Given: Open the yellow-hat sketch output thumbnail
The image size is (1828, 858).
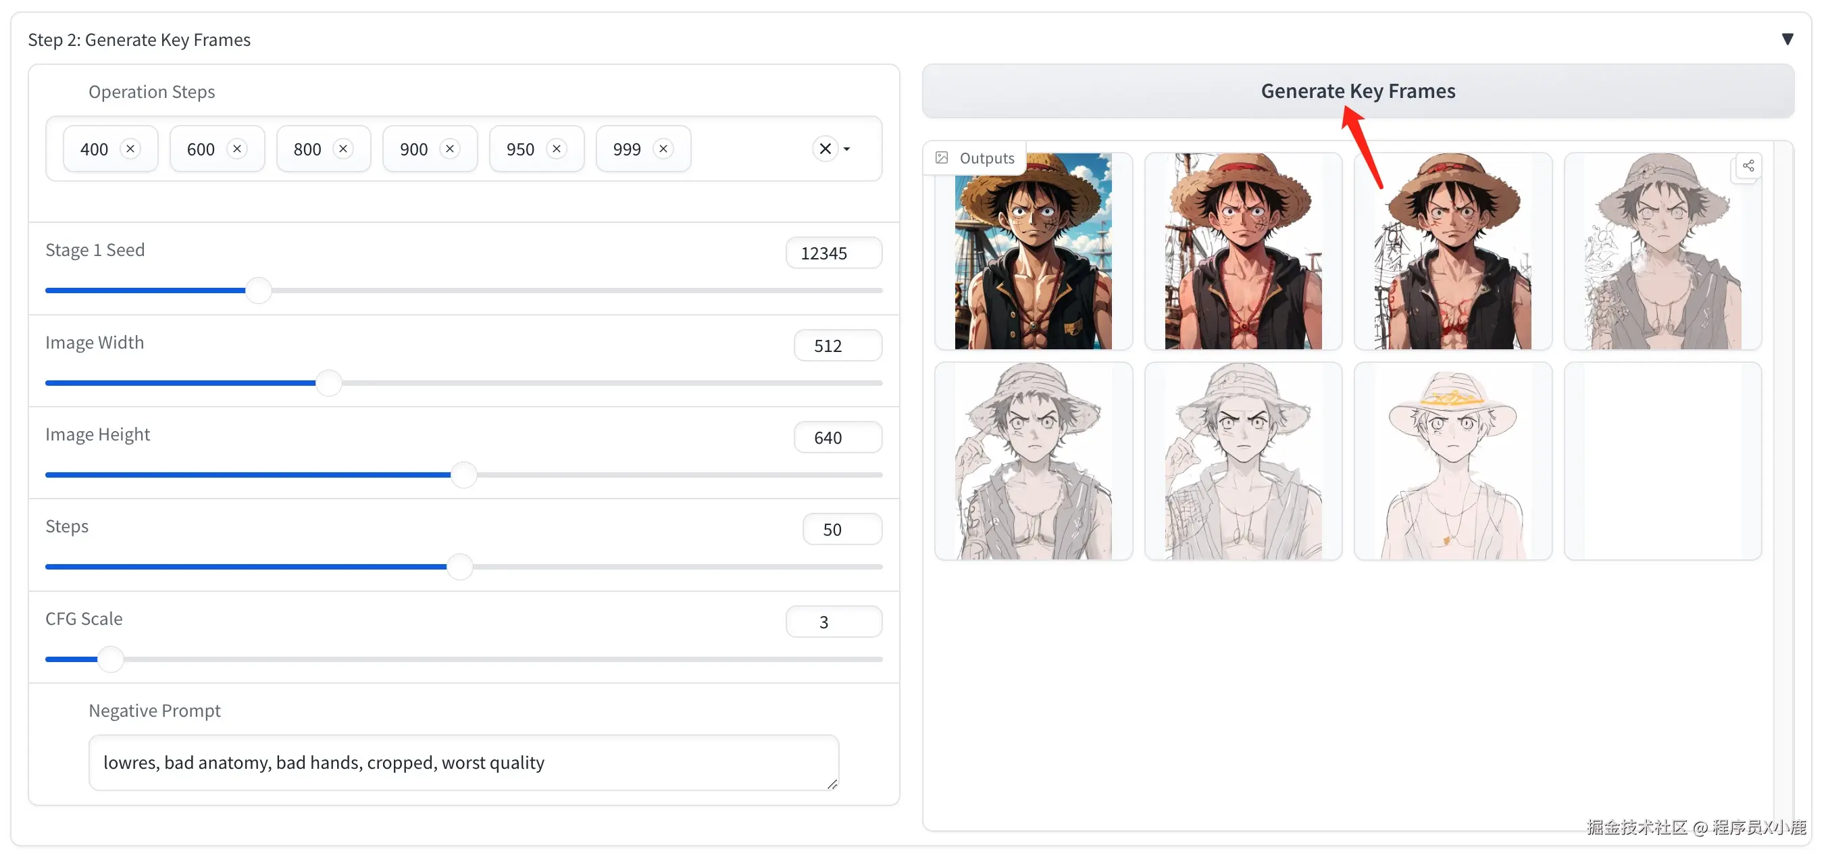Looking at the screenshot, I should [1452, 461].
